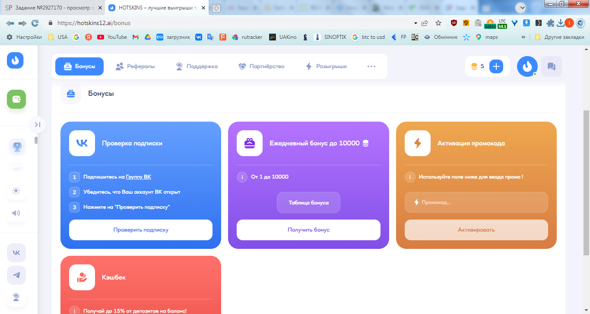Open the Настройки bookmark
Image resolution: width=590 pixels, height=314 pixels.
click(25, 37)
